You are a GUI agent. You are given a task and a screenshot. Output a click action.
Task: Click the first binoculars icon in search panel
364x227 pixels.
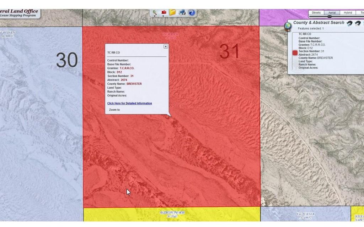coord(349,23)
